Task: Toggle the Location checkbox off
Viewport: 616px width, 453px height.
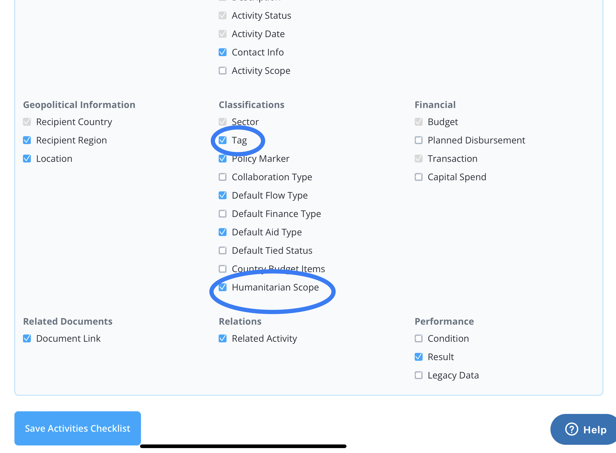Action: [27, 159]
